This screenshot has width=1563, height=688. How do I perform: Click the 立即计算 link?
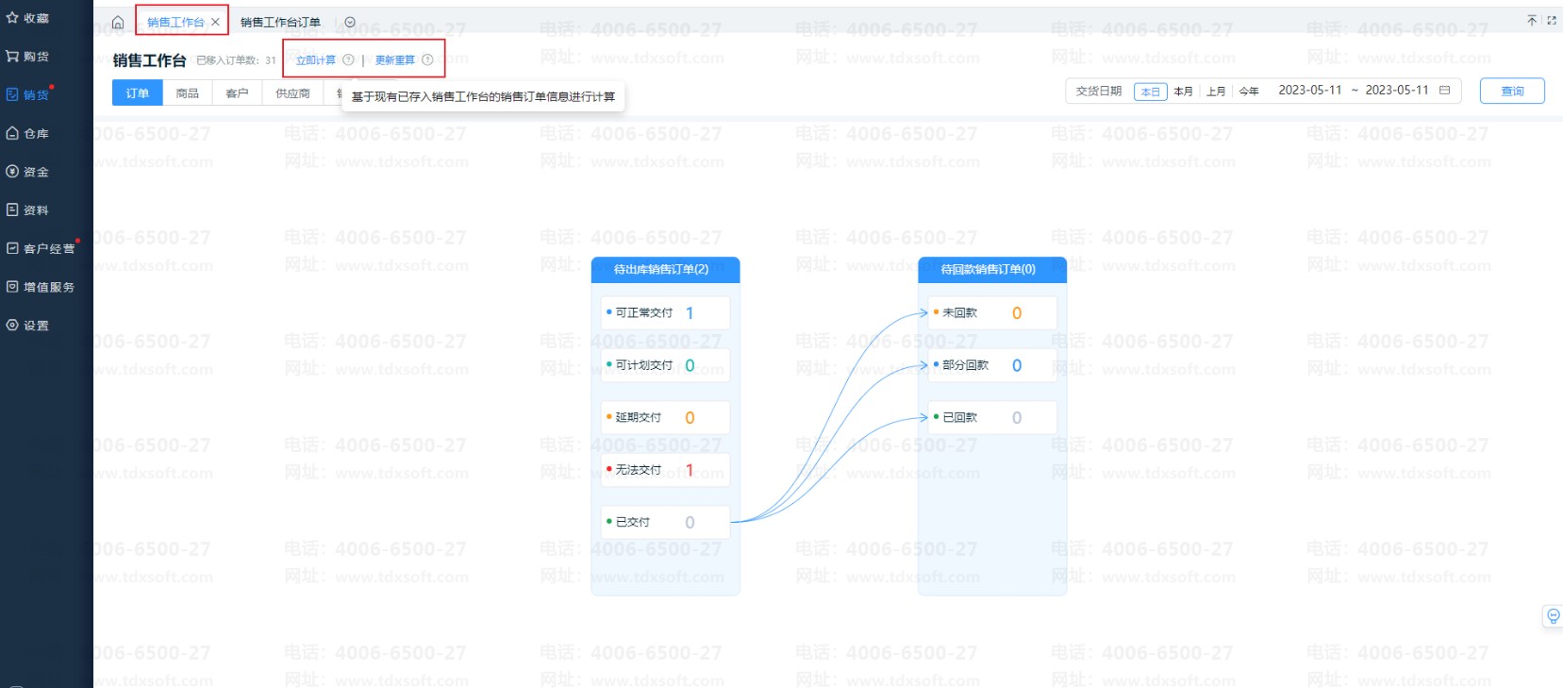tap(315, 60)
